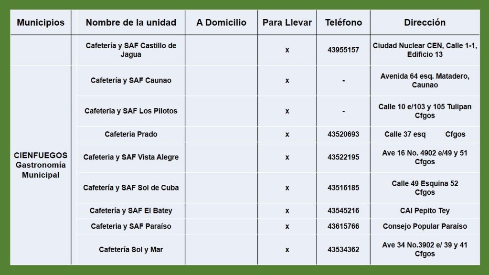Select the Para Llevar column header
The width and height of the screenshot is (489, 275).
coord(287,22)
